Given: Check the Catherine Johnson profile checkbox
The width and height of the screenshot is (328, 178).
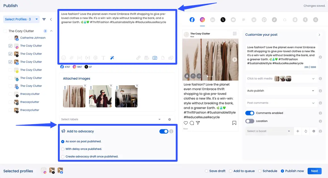Looking at the screenshot, I should tap(10, 38).
